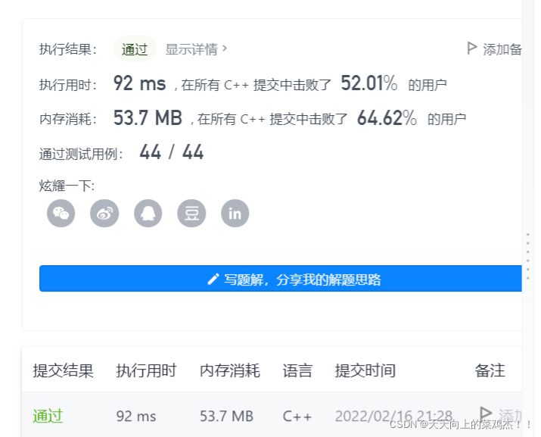Click the 添加备 note label at top right

(502, 49)
